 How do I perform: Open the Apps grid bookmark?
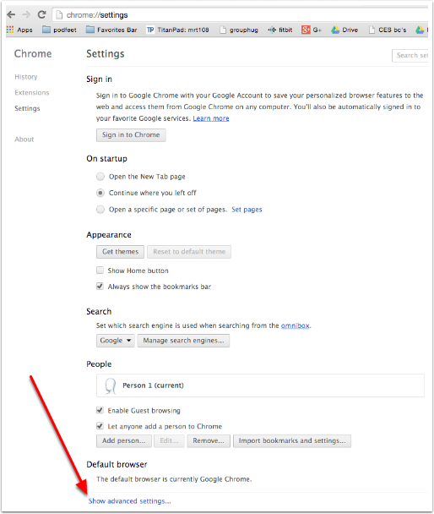[x=19, y=30]
